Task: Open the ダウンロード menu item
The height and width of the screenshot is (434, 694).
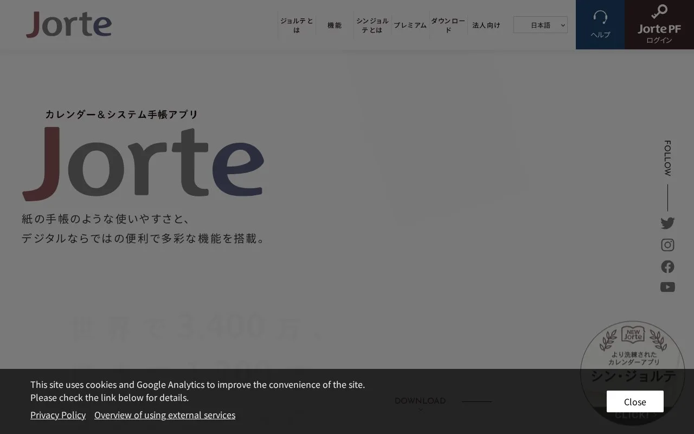Action: point(448,25)
